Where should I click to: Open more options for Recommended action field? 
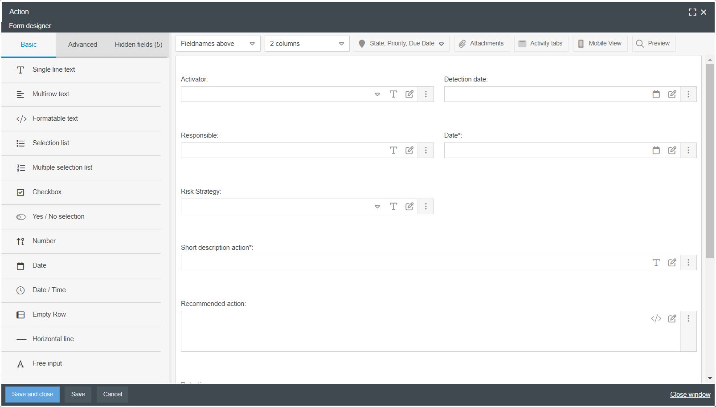point(689,318)
